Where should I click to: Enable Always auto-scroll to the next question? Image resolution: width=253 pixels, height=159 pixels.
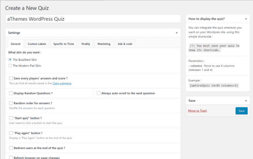99,93
